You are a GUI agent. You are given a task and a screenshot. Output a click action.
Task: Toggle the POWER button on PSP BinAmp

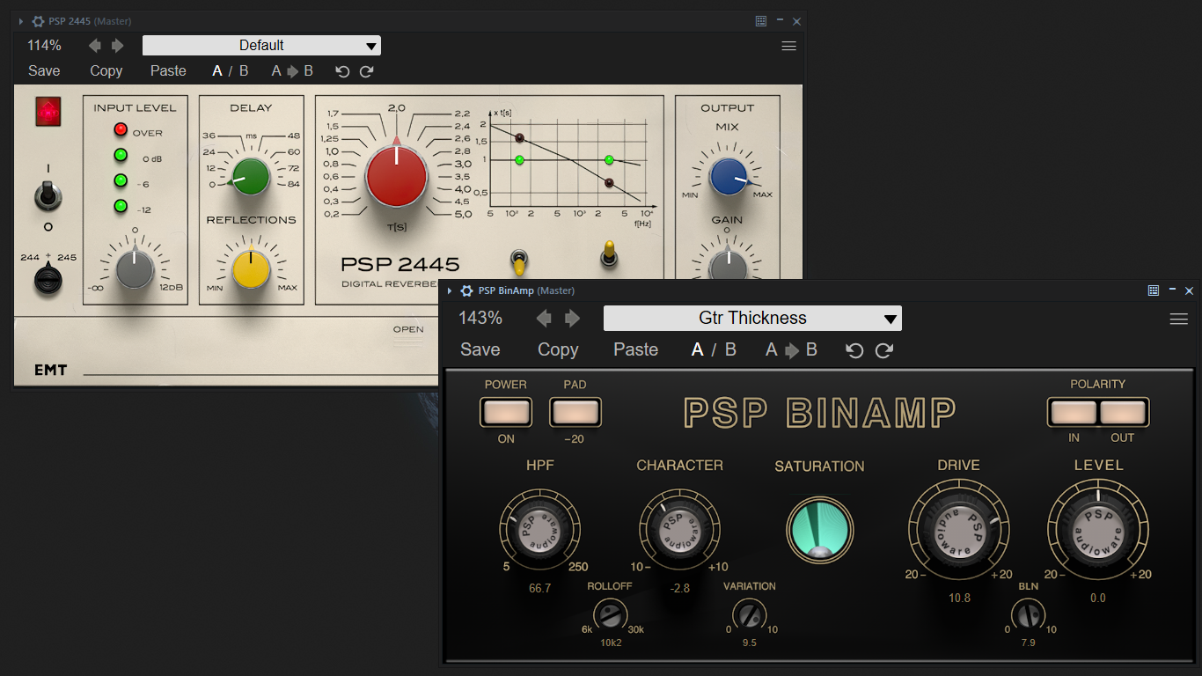click(x=505, y=411)
